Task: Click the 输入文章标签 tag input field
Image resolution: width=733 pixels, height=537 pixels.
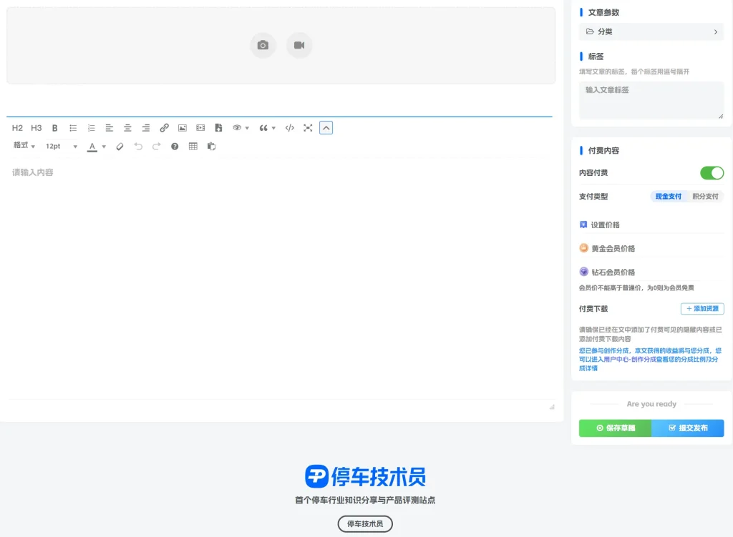Action: click(651, 101)
